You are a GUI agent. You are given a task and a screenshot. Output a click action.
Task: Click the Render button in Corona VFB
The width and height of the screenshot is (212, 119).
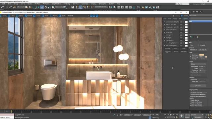tap(185, 16)
